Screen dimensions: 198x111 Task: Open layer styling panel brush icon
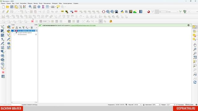click(x=13, y=28)
